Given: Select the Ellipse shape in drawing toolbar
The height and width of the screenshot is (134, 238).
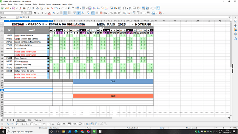Looking at the screenshot, I should 36,124.
